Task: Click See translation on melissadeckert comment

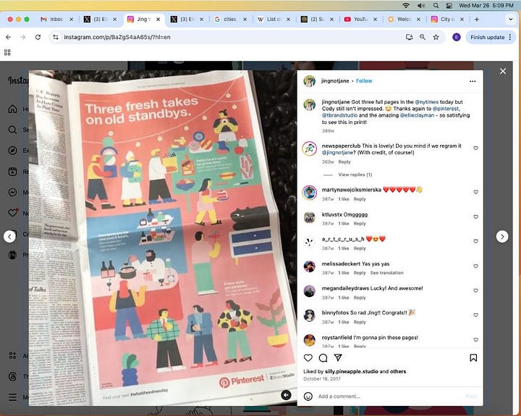Action: (386, 273)
